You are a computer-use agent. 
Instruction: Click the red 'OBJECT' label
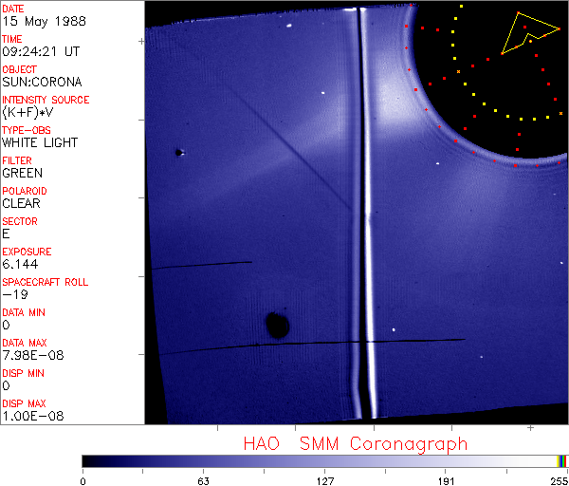point(19,69)
